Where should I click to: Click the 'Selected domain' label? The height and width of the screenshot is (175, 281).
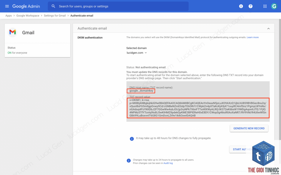136,48
